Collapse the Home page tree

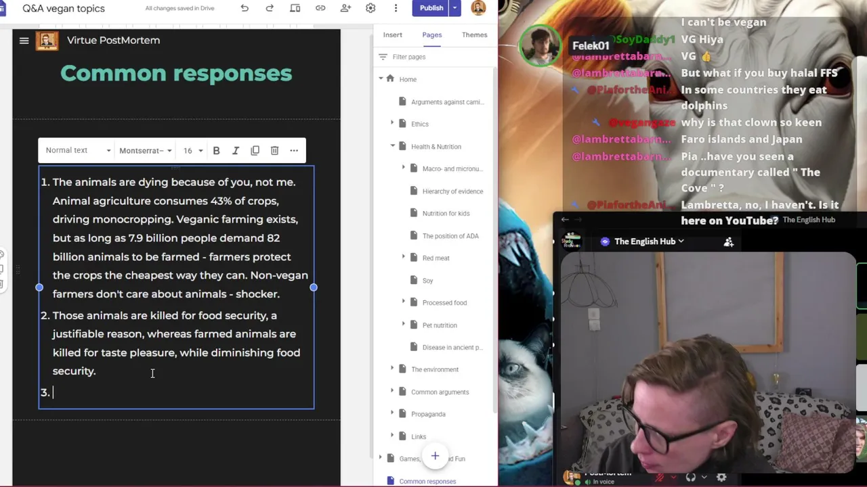tap(381, 79)
